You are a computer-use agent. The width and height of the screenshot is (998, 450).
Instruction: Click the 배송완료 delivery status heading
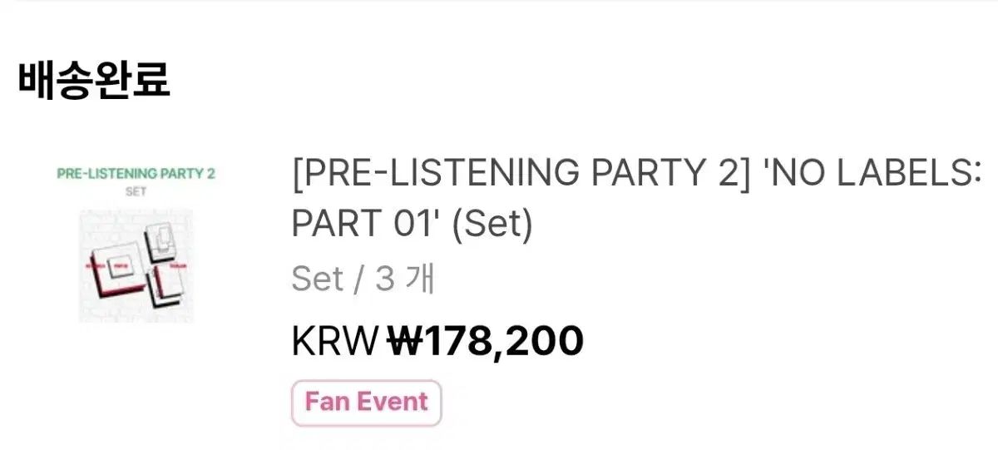94,80
